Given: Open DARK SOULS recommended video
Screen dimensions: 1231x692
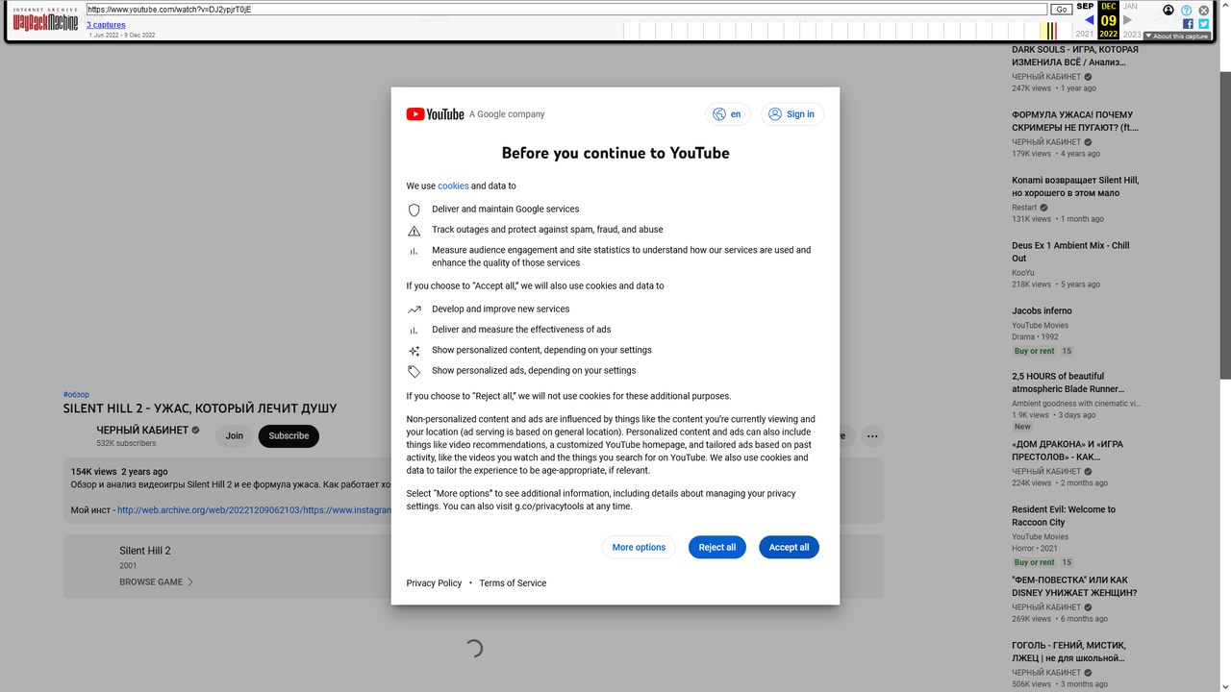Looking at the screenshot, I should (1075, 56).
